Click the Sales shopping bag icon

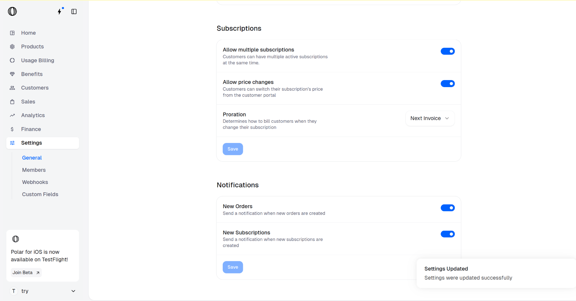point(12,102)
